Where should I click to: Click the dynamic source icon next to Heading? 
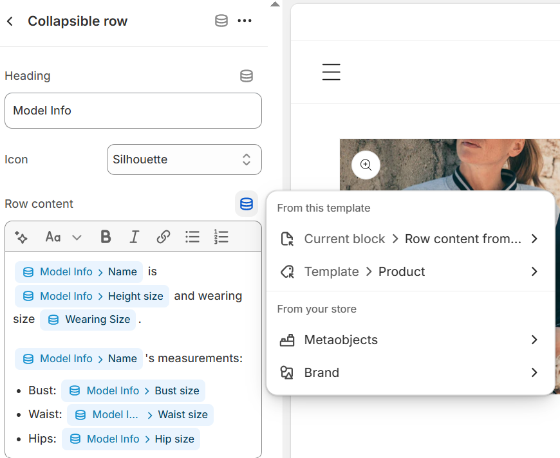(x=247, y=76)
